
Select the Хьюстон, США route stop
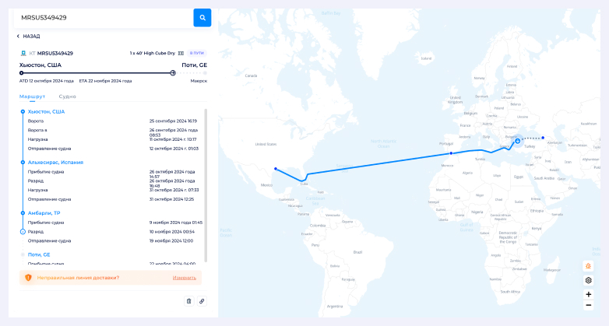point(46,112)
